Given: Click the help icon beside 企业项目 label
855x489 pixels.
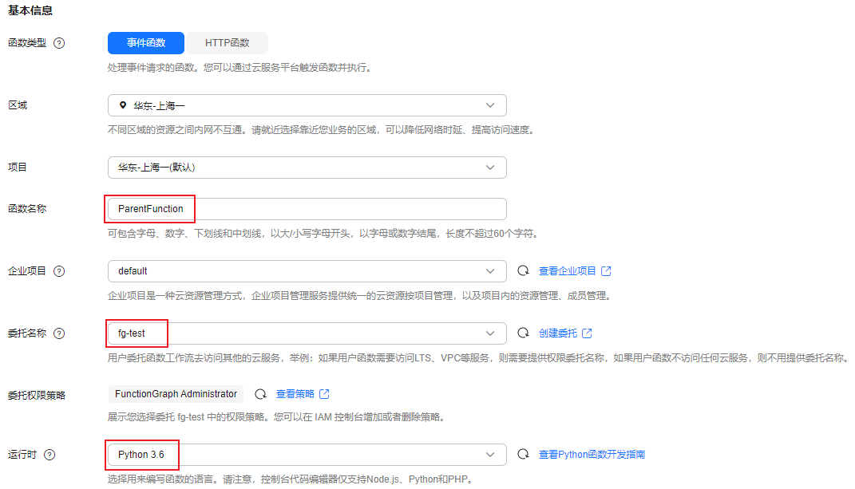Looking at the screenshot, I should (59, 271).
